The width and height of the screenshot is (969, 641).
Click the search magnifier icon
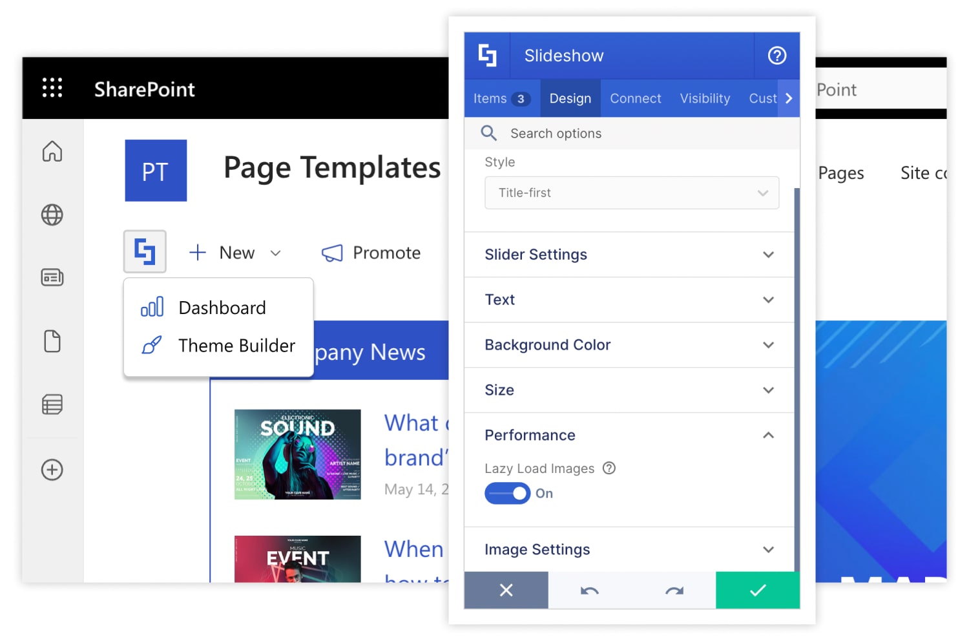489,133
